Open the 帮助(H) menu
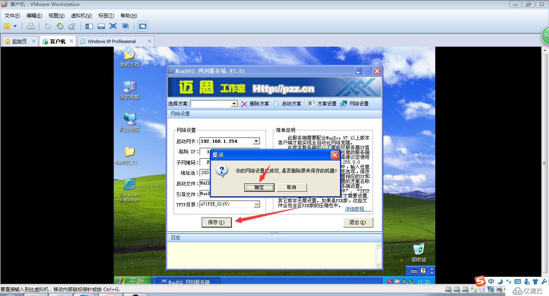The width and height of the screenshot is (549, 296). pos(129,16)
